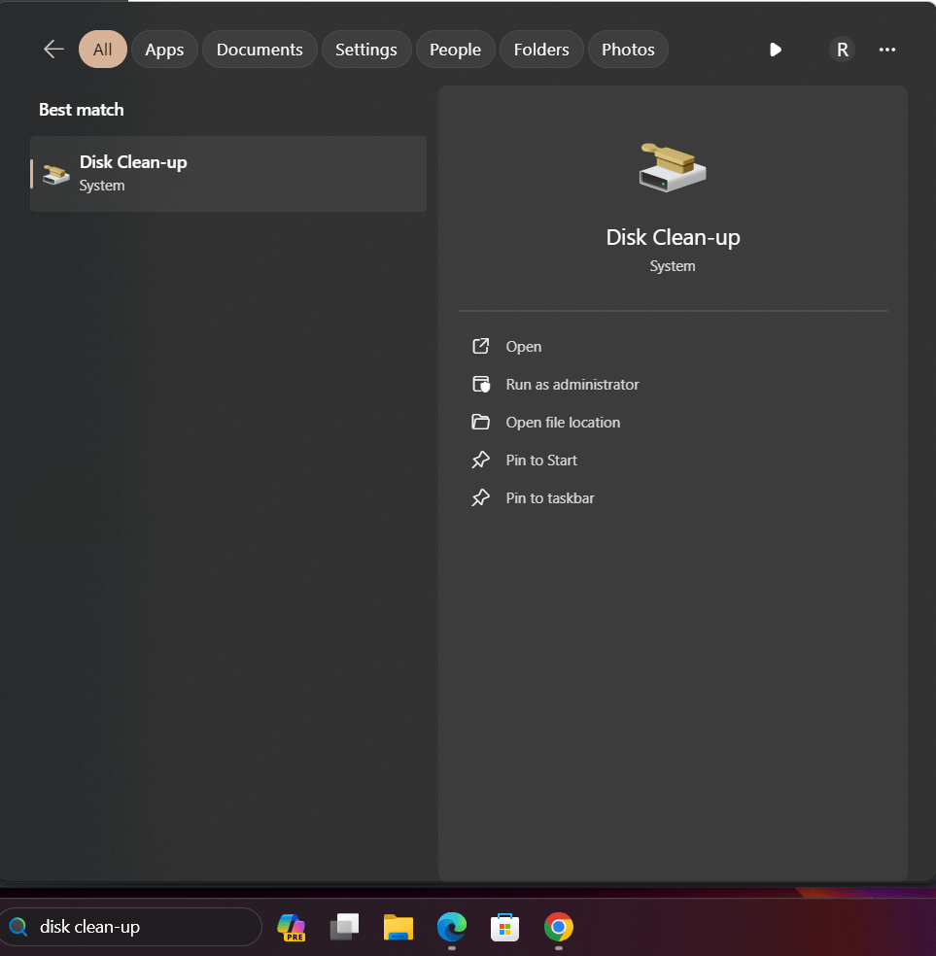This screenshot has height=956, width=936.
Task: Click the search magnifier icon in taskbar
Action: [18, 927]
